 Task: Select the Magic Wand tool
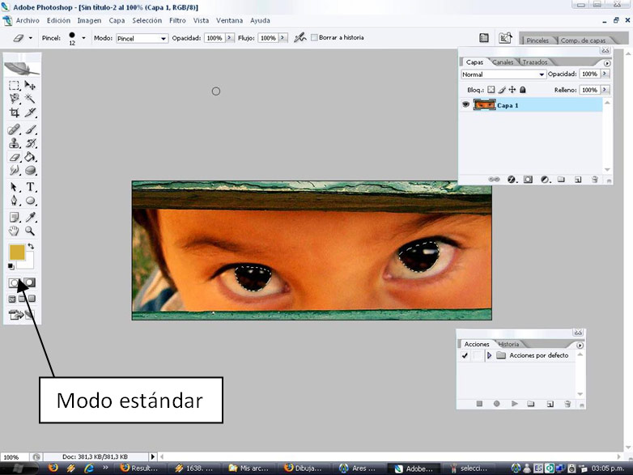tap(30, 99)
